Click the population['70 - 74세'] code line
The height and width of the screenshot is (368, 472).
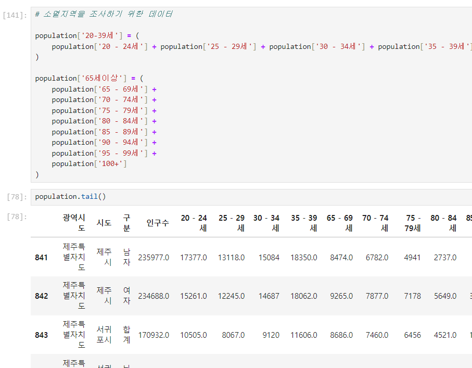pos(104,100)
